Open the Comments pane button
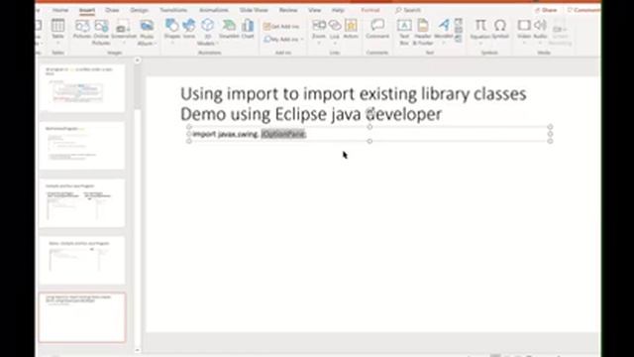Screen dimensions: 634x357 point(583,10)
